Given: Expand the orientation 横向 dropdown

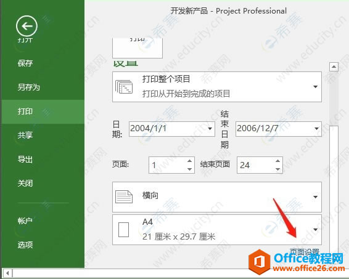Looking at the screenshot, I should coord(315,197).
